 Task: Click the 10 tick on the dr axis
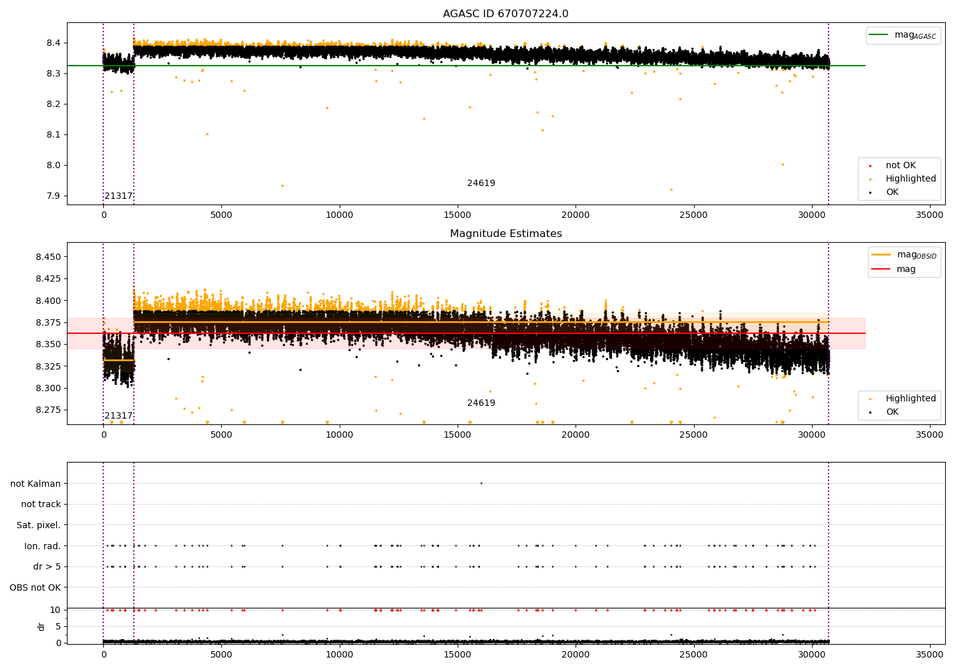(55, 610)
